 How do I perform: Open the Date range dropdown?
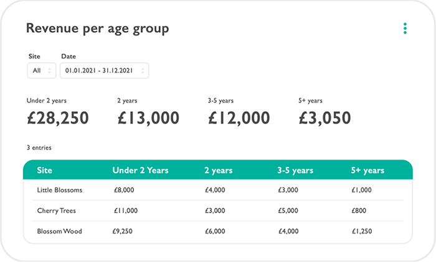[x=104, y=70]
